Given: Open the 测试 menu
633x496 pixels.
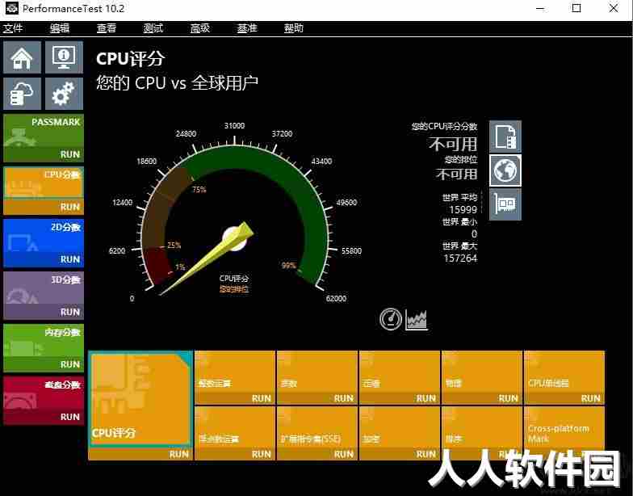Looking at the screenshot, I should pos(153,28).
